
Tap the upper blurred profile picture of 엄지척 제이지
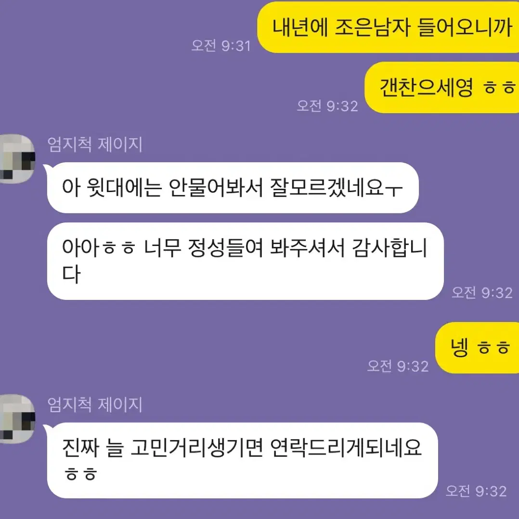coord(17,159)
